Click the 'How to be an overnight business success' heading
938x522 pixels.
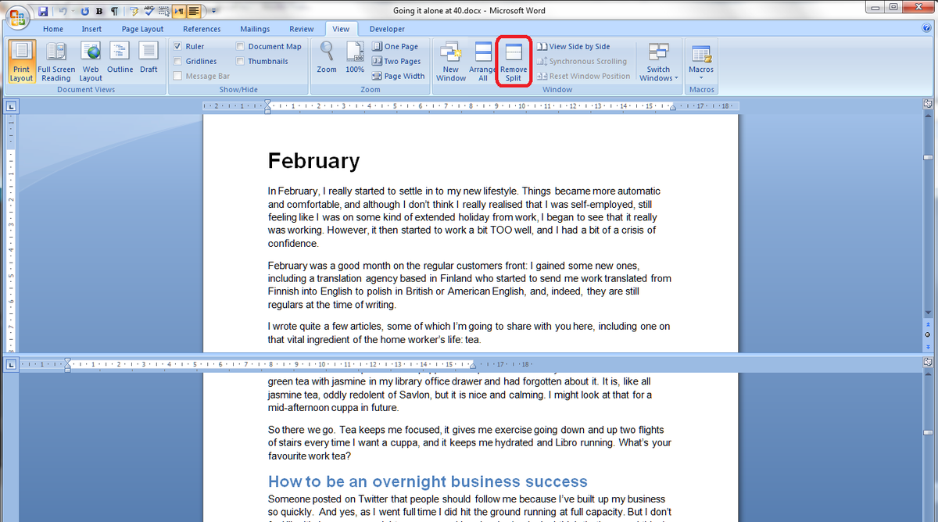click(x=428, y=481)
